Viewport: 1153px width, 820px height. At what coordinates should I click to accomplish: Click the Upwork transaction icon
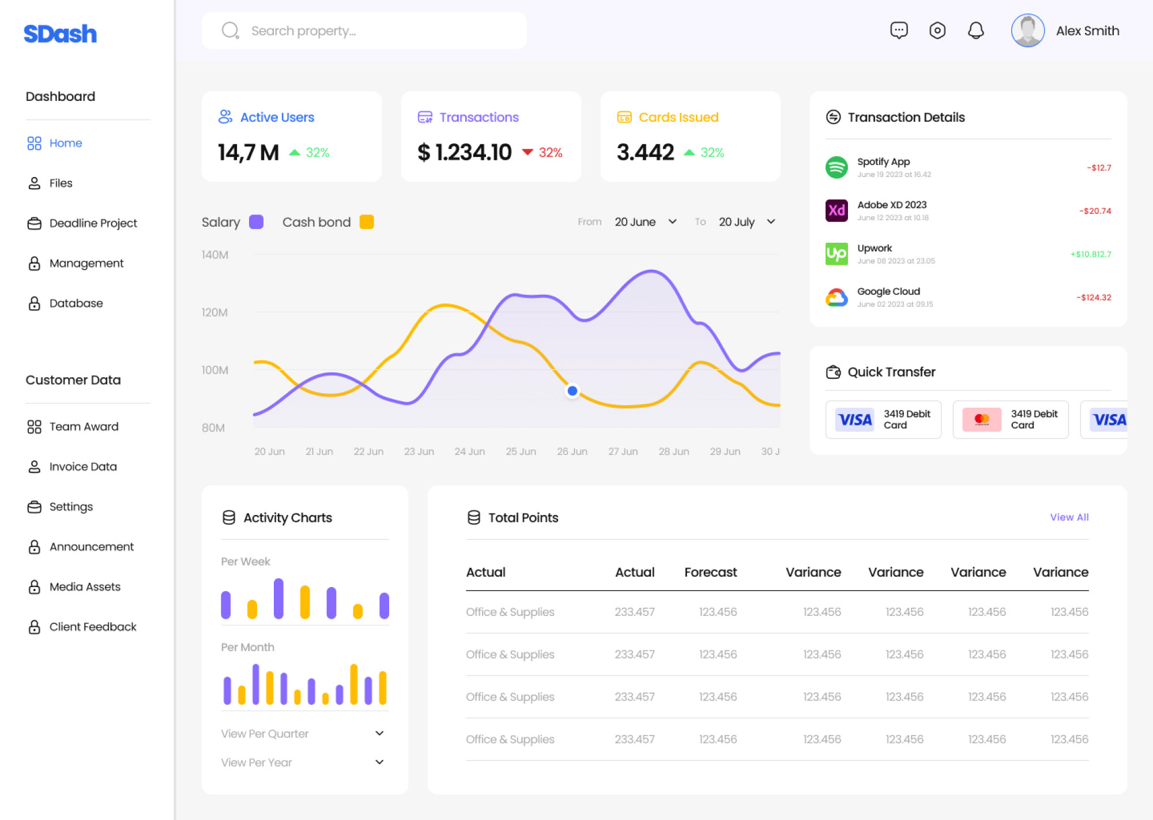836,254
